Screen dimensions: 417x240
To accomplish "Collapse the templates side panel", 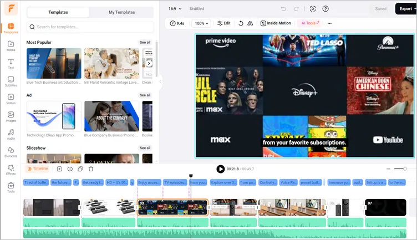I will pos(160,81).
